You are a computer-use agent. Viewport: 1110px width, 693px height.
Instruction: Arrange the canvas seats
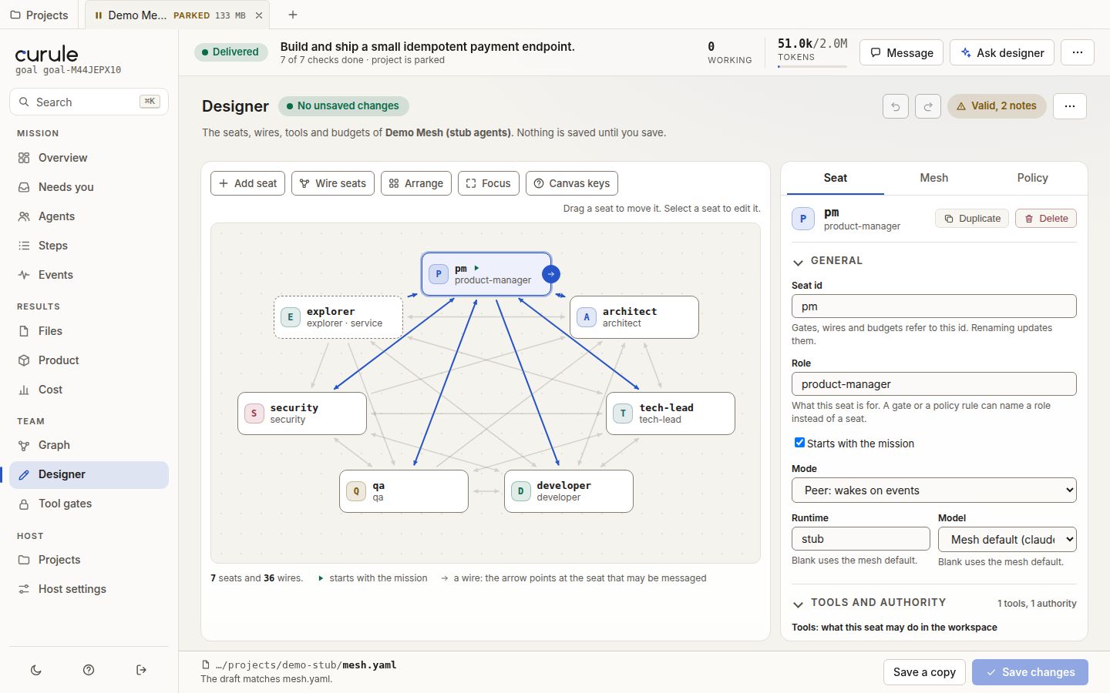(x=416, y=183)
